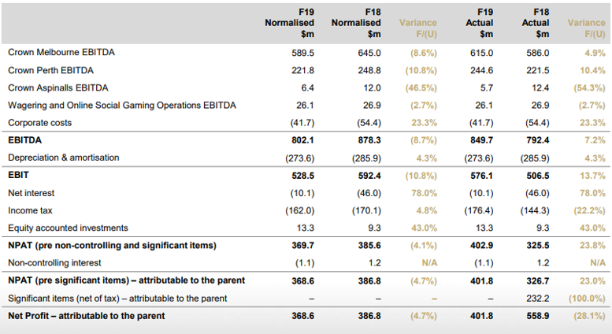Select the bold EBITDA total value 802.1

pos(302,140)
